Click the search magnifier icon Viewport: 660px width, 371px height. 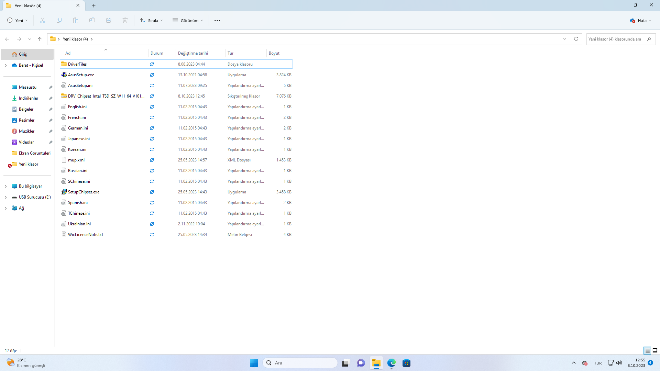(x=649, y=39)
